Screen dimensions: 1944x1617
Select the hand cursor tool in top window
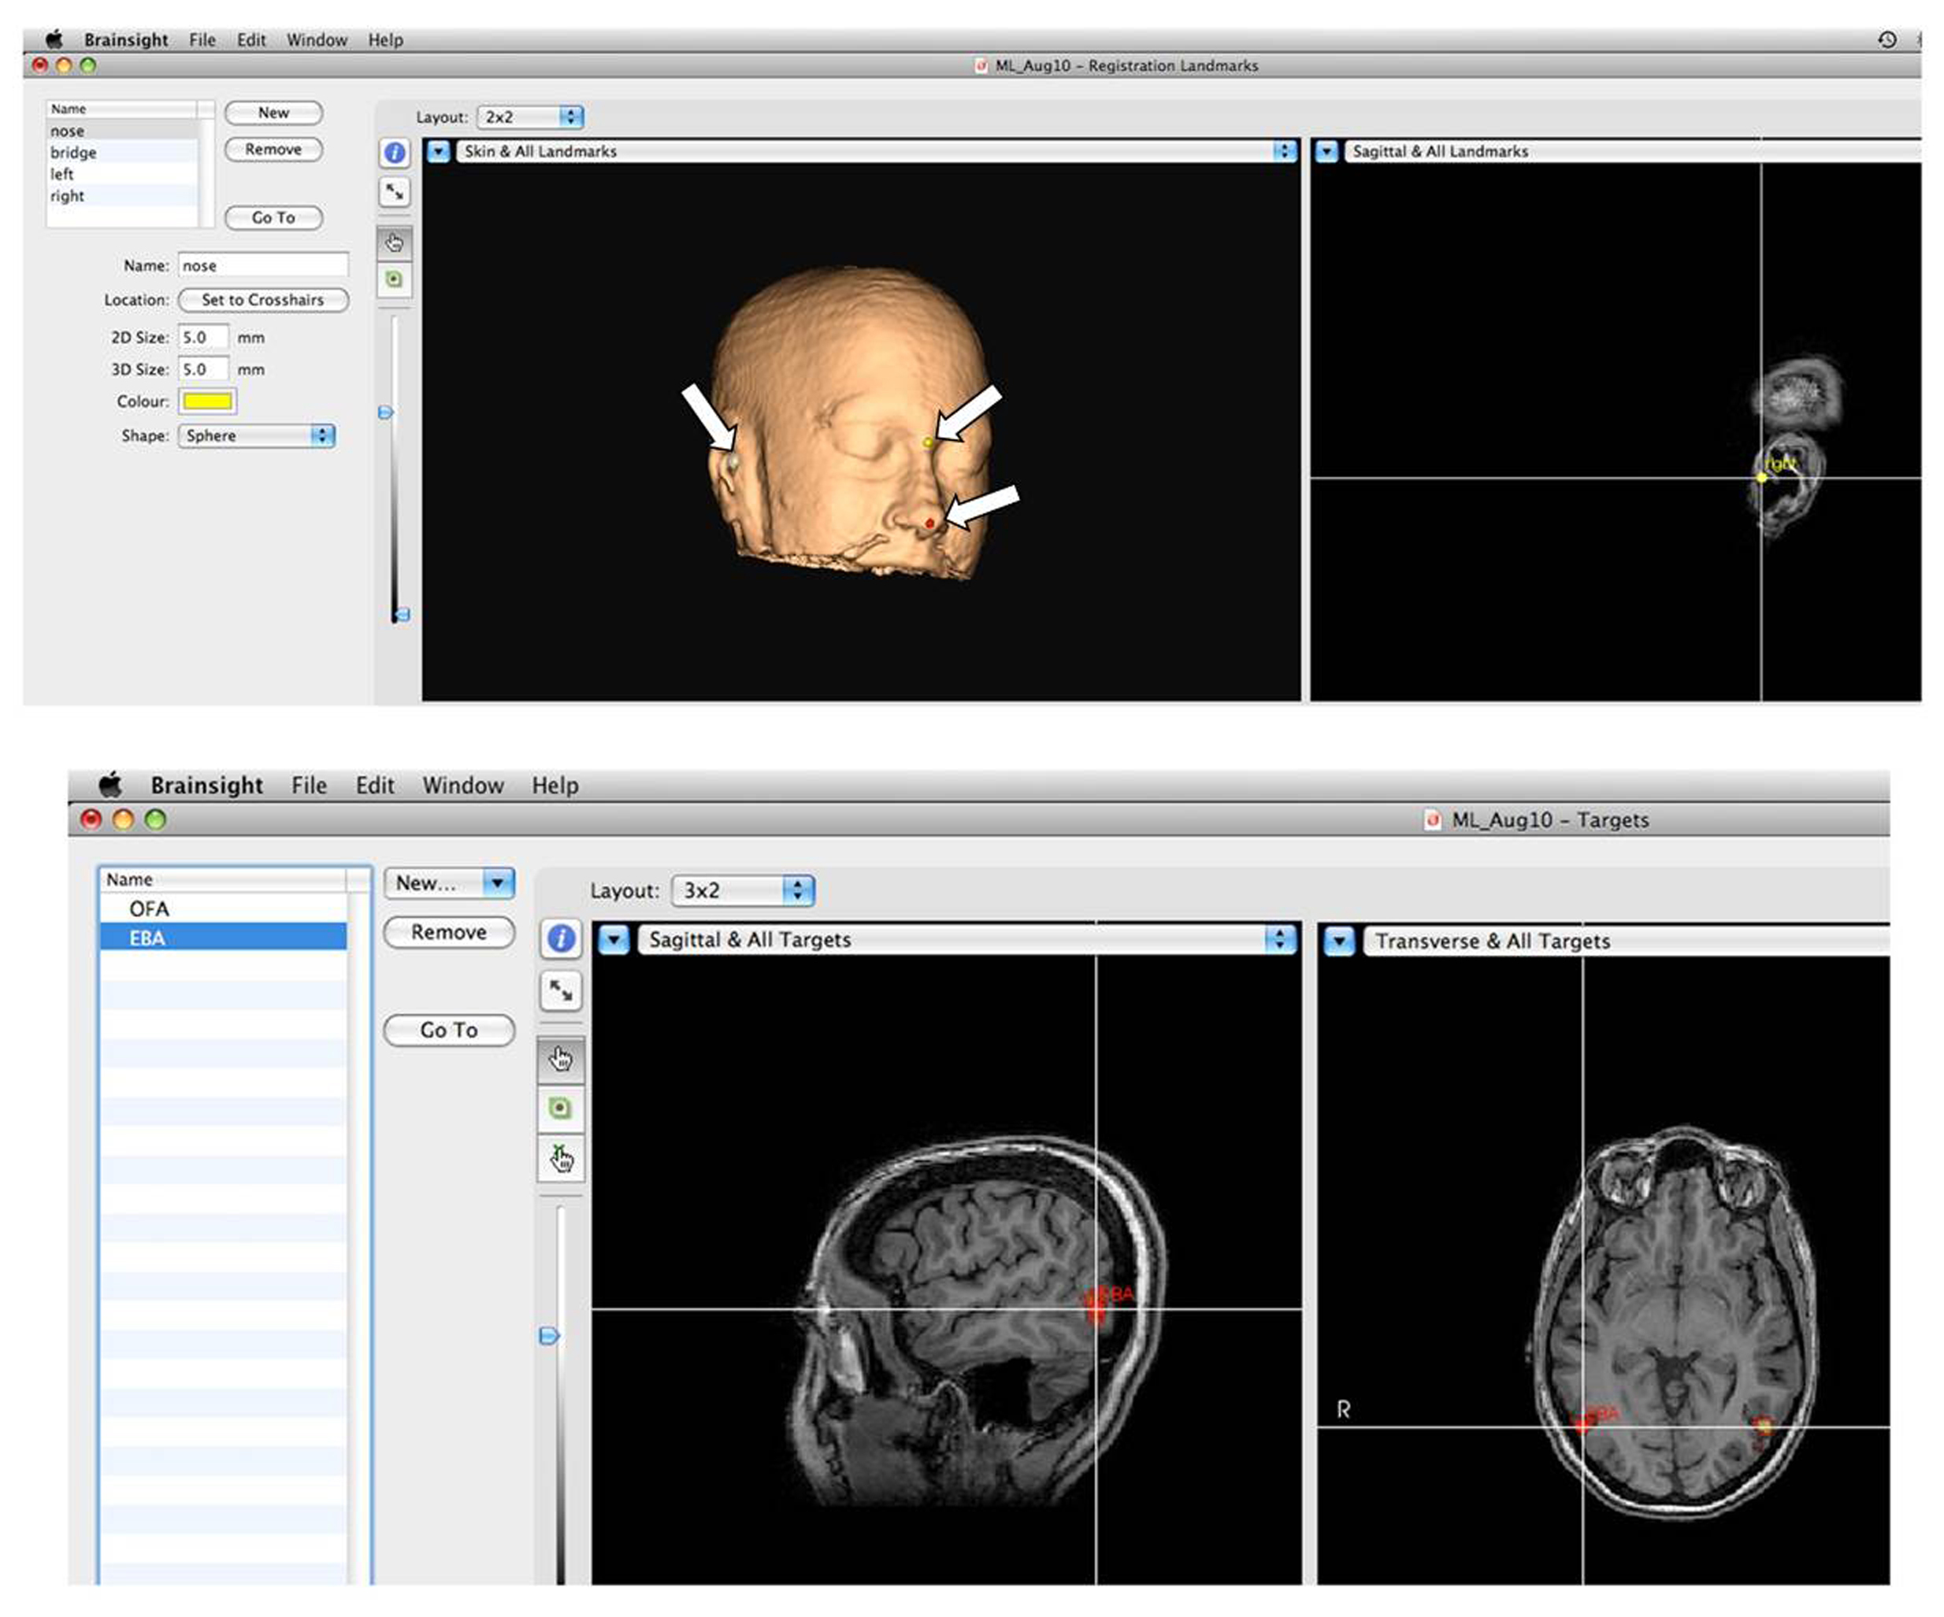pyautogui.click(x=395, y=243)
